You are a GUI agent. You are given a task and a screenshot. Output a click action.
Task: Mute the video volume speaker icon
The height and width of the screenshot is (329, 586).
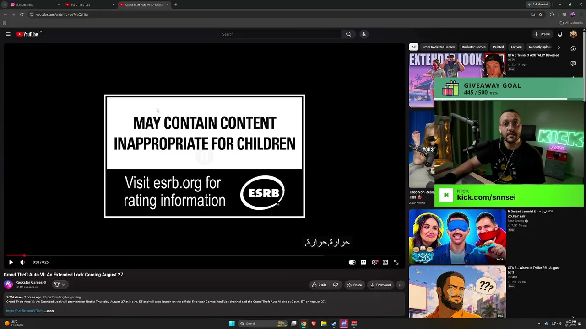22,262
